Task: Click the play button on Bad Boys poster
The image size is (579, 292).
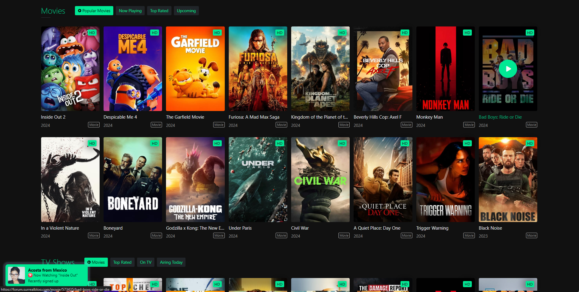Action: [x=508, y=69]
